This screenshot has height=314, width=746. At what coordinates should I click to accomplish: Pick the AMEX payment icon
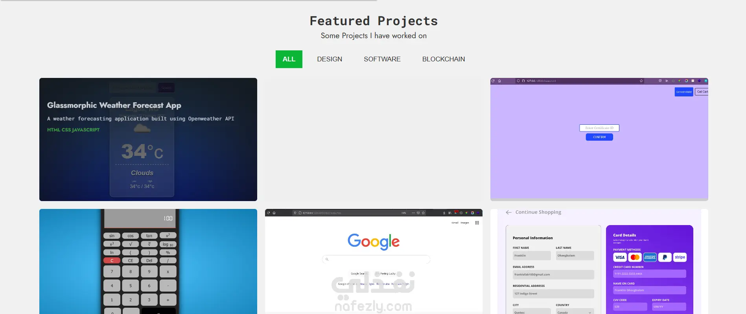point(650,257)
